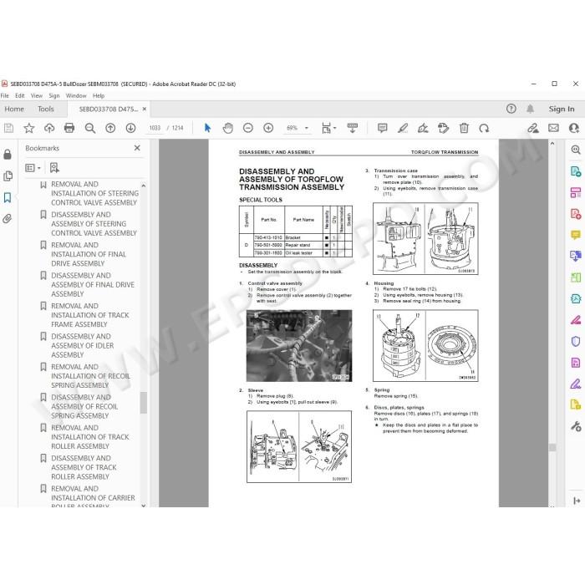Image resolution: width=585 pixels, height=585 pixels.
Task: Go to previous page with the up arrow
Action: [110, 129]
